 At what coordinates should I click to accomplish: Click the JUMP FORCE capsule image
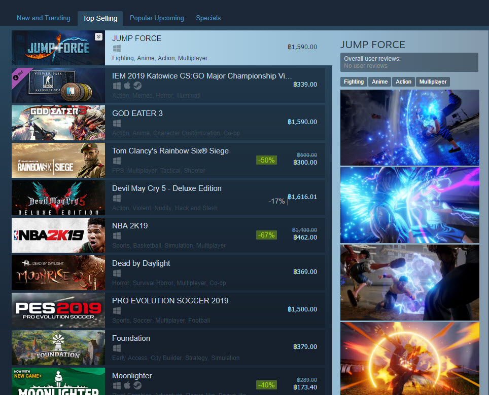pyautogui.click(x=58, y=48)
